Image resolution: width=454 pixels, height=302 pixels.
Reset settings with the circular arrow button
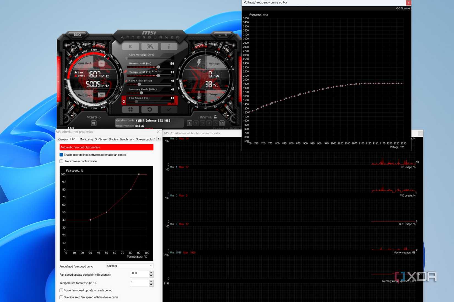pos(150,110)
